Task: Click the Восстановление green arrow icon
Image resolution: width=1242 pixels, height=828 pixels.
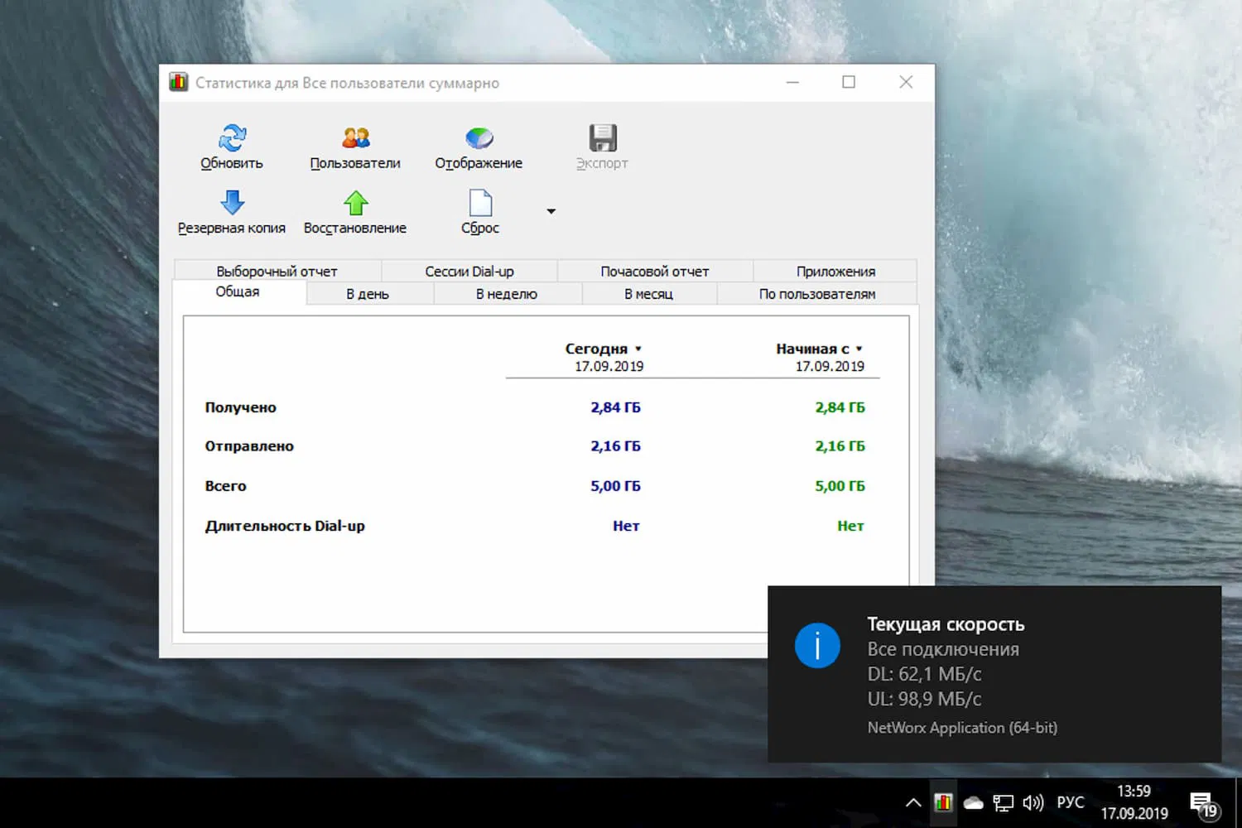Action: point(355,202)
